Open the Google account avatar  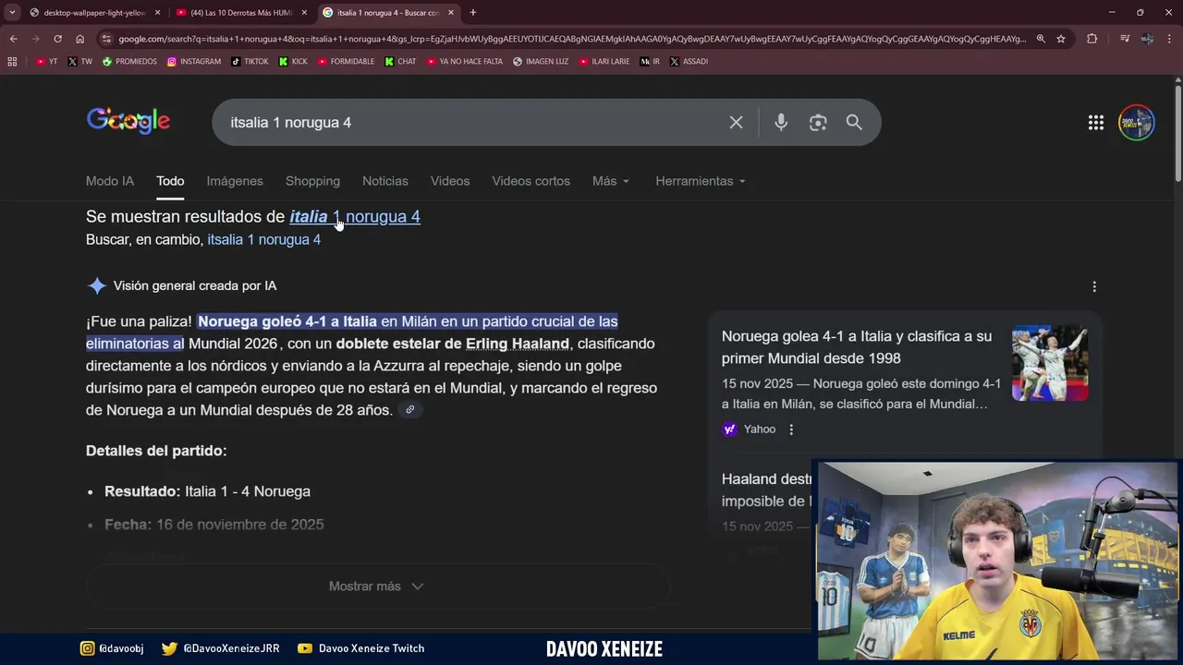pos(1137,123)
